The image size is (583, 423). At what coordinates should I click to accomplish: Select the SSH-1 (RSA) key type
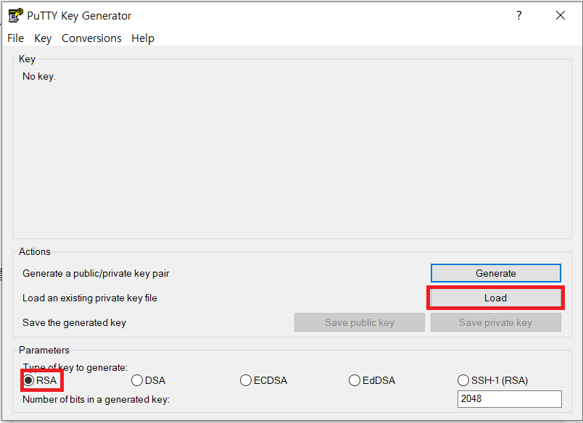(492, 380)
